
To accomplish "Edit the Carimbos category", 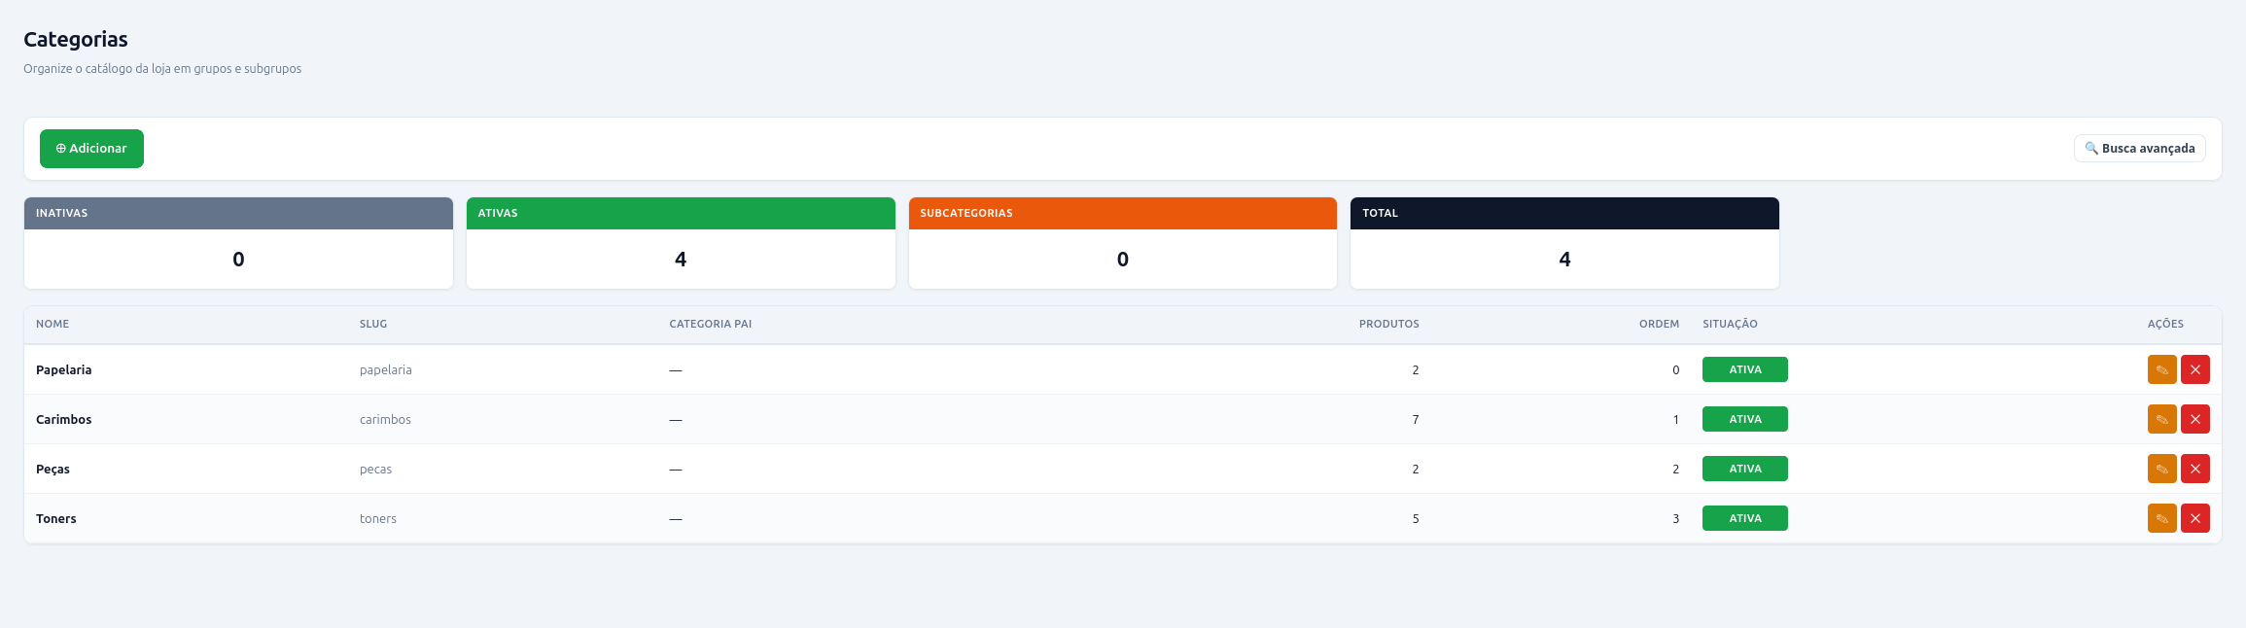I will (2161, 419).
